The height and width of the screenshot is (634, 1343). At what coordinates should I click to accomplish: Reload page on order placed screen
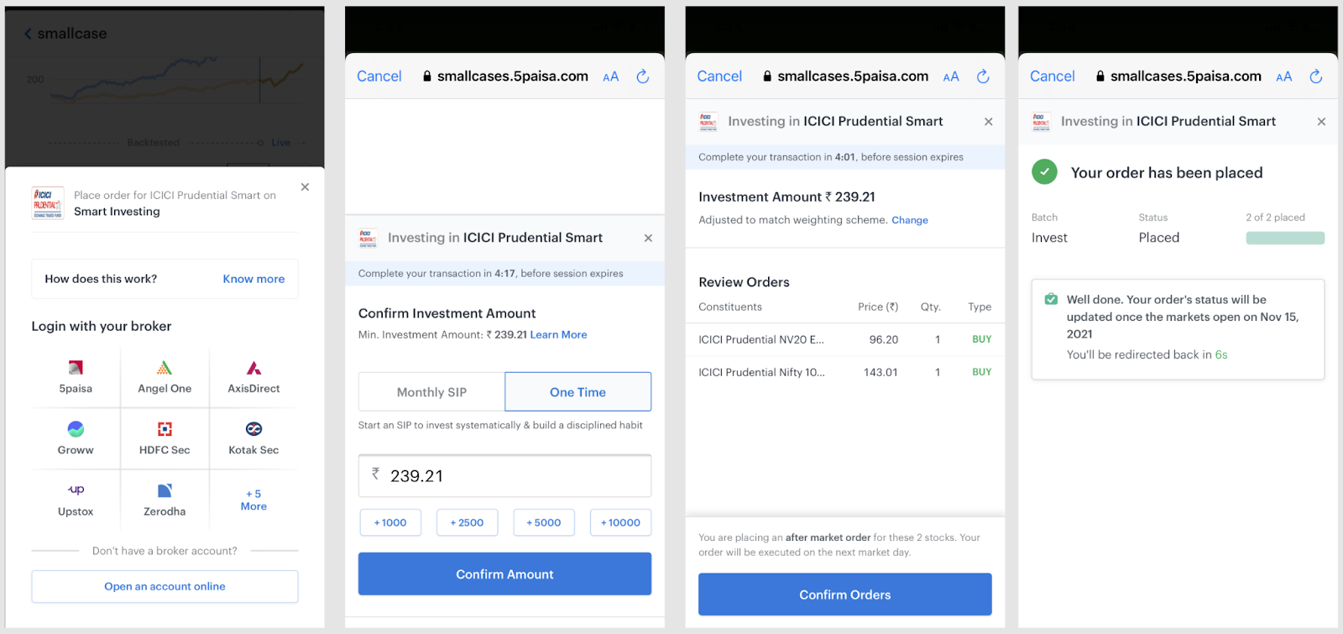click(x=1316, y=76)
